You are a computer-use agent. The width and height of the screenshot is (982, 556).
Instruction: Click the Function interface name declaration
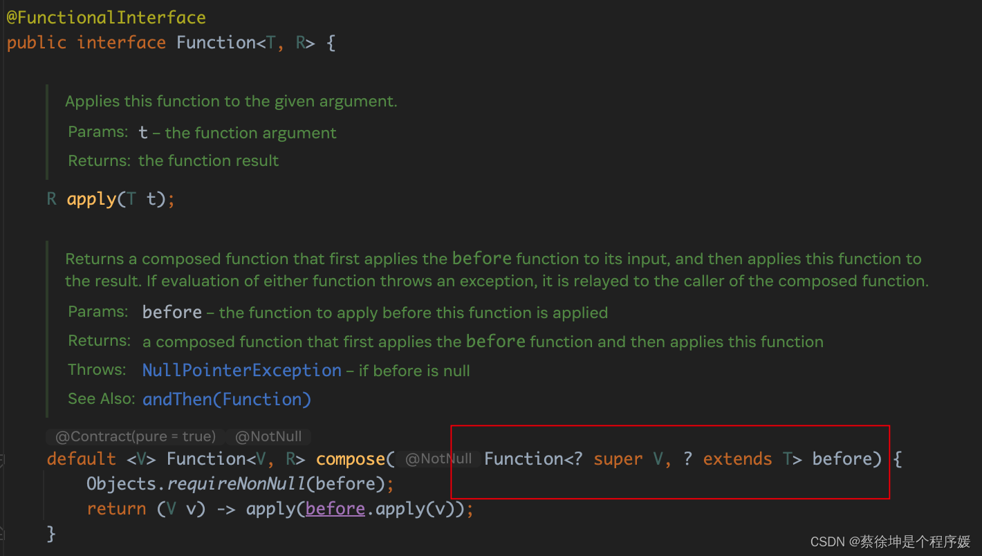pos(216,43)
